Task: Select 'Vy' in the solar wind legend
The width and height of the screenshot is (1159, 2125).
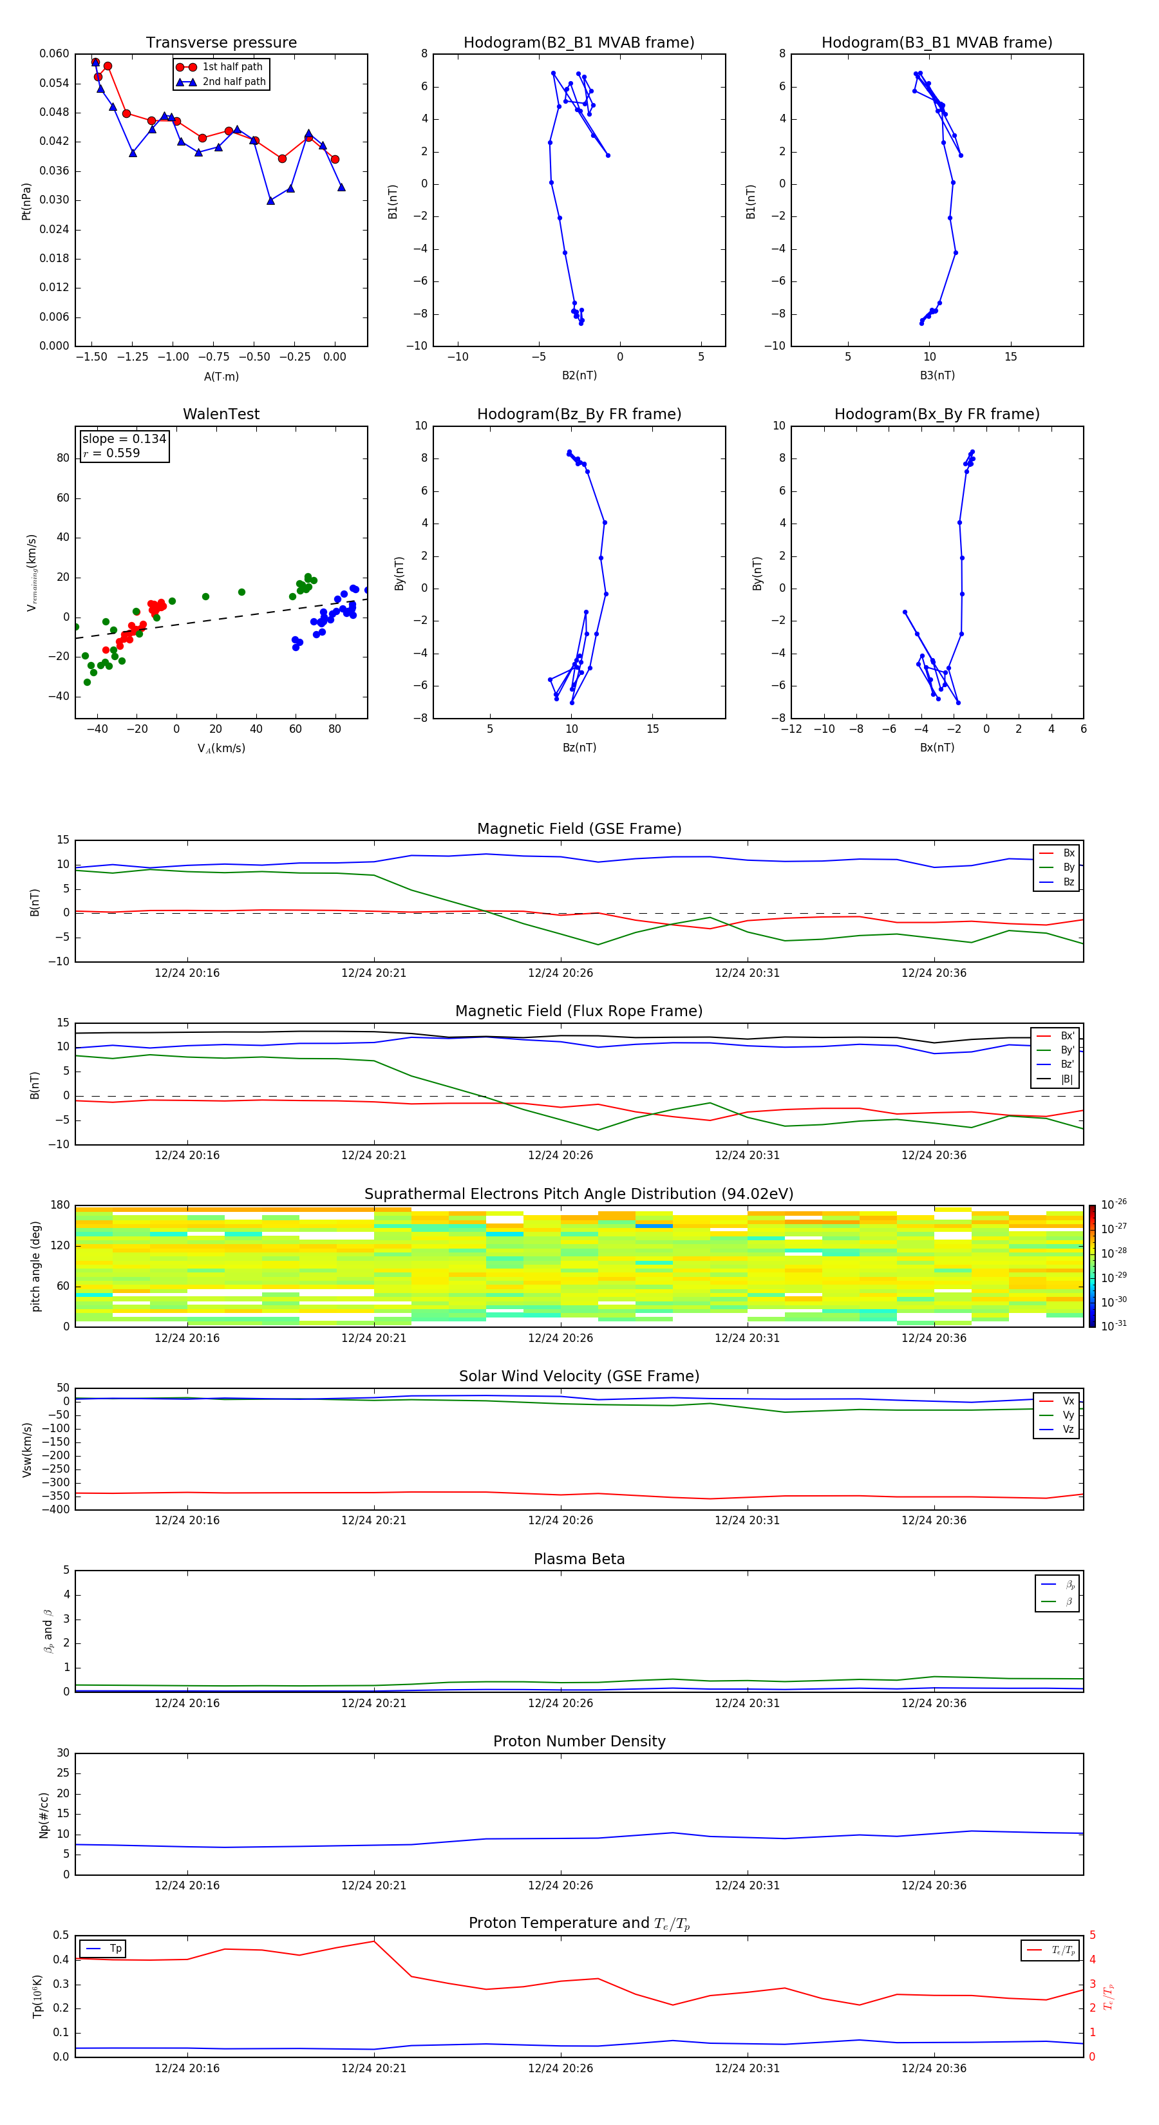Action: click(x=1057, y=1415)
